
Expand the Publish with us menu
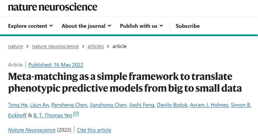141,26
